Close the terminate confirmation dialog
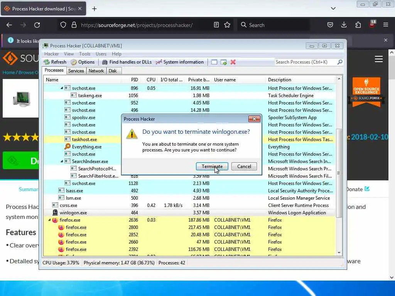 coord(254,119)
